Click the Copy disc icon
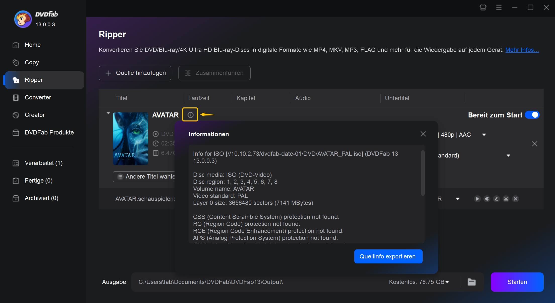This screenshot has width=555, height=303. coord(16,63)
